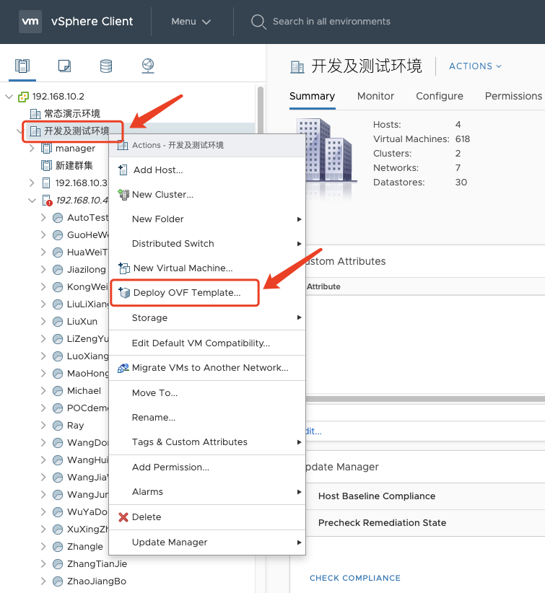Click the CHECK COMPLIANCE link
The image size is (545, 593).
pos(355,578)
